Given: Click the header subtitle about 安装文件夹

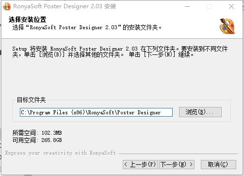Looking at the screenshot, I should (87, 27).
